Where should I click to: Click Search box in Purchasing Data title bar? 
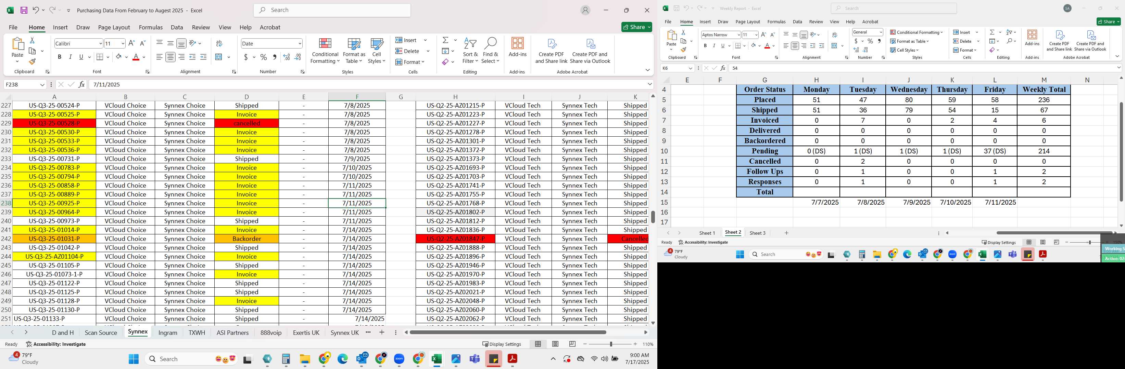point(332,10)
